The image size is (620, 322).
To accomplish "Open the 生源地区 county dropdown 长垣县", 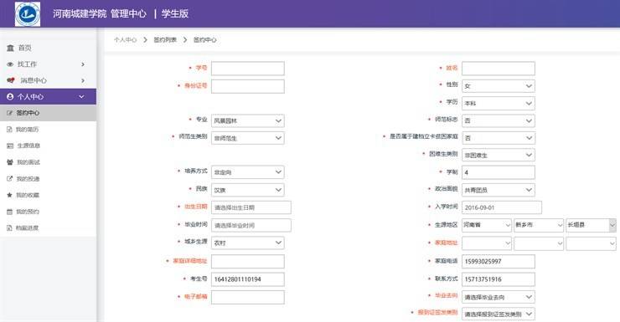I will click(x=591, y=225).
